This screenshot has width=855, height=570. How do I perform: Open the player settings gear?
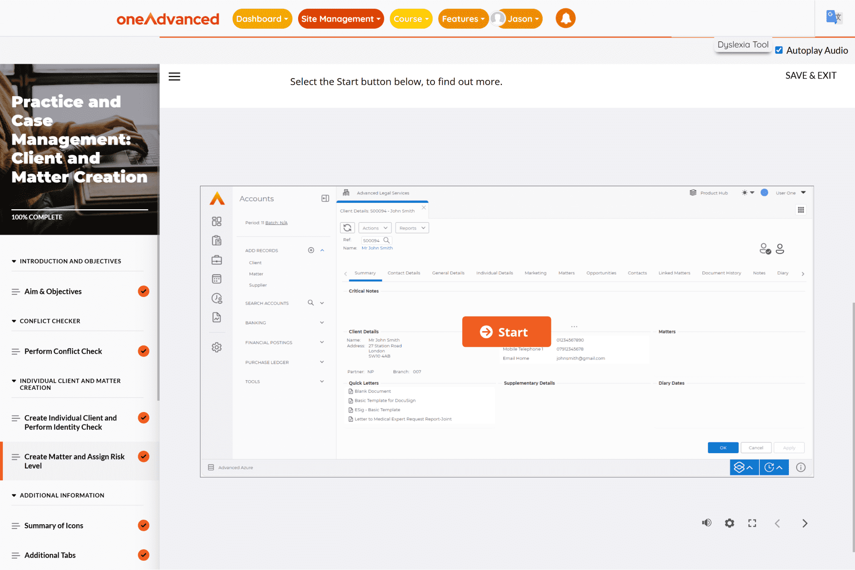coord(729,523)
